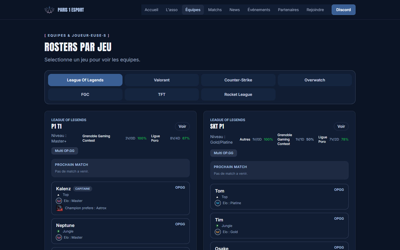Open Tom's OPGG profile link

click(339, 190)
